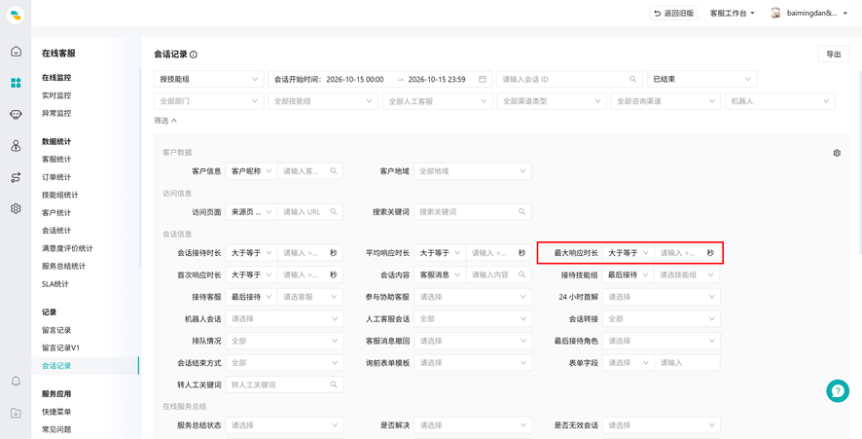Collapse the 筛选 filter section

pos(165,120)
